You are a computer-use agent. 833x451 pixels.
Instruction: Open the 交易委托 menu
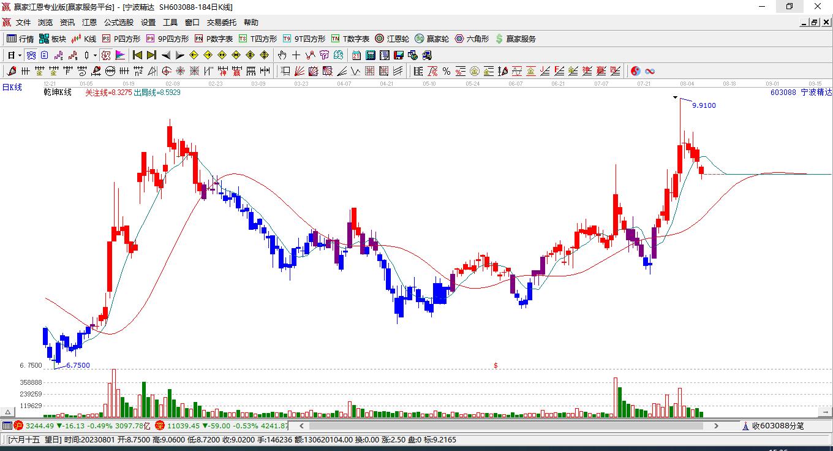(x=222, y=23)
